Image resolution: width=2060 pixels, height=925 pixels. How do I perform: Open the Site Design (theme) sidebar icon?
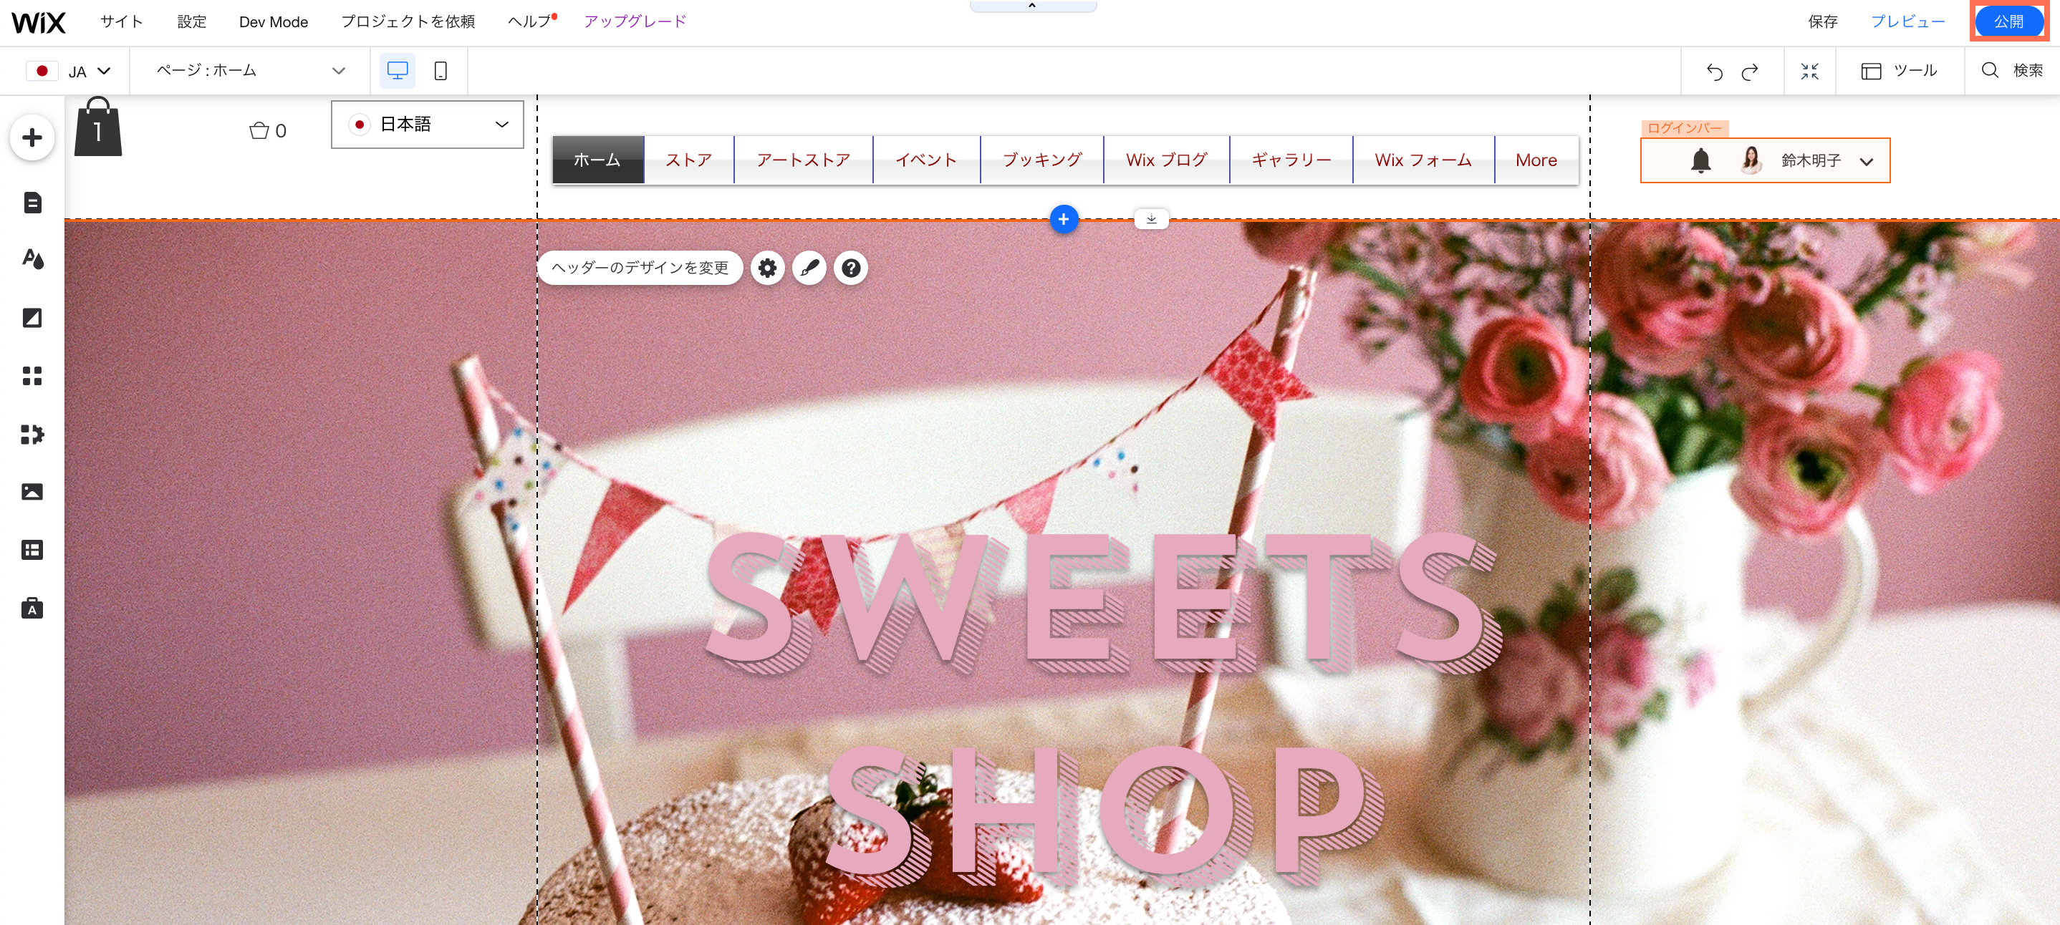tap(32, 259)
